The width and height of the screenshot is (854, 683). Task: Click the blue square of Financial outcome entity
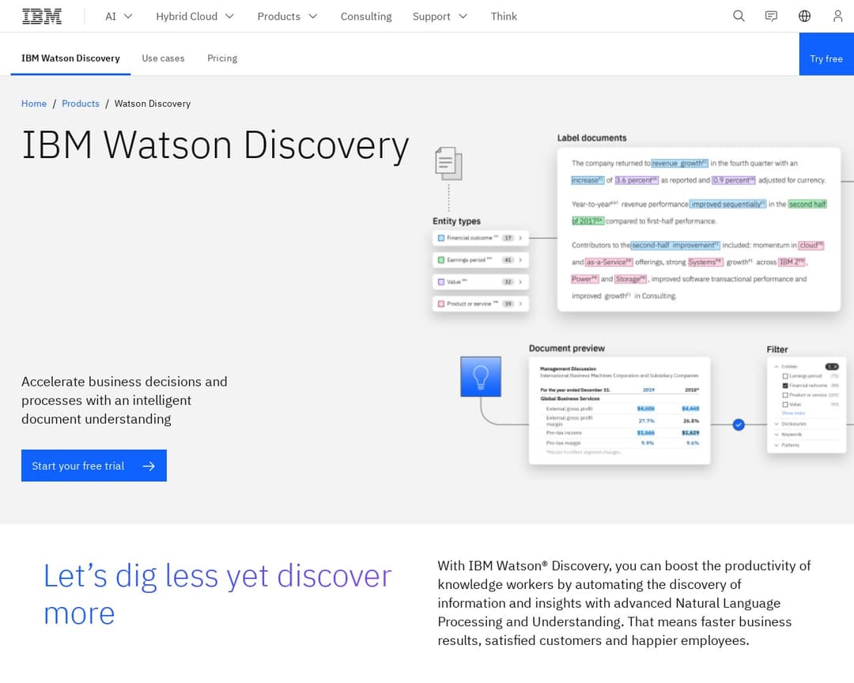441,238
